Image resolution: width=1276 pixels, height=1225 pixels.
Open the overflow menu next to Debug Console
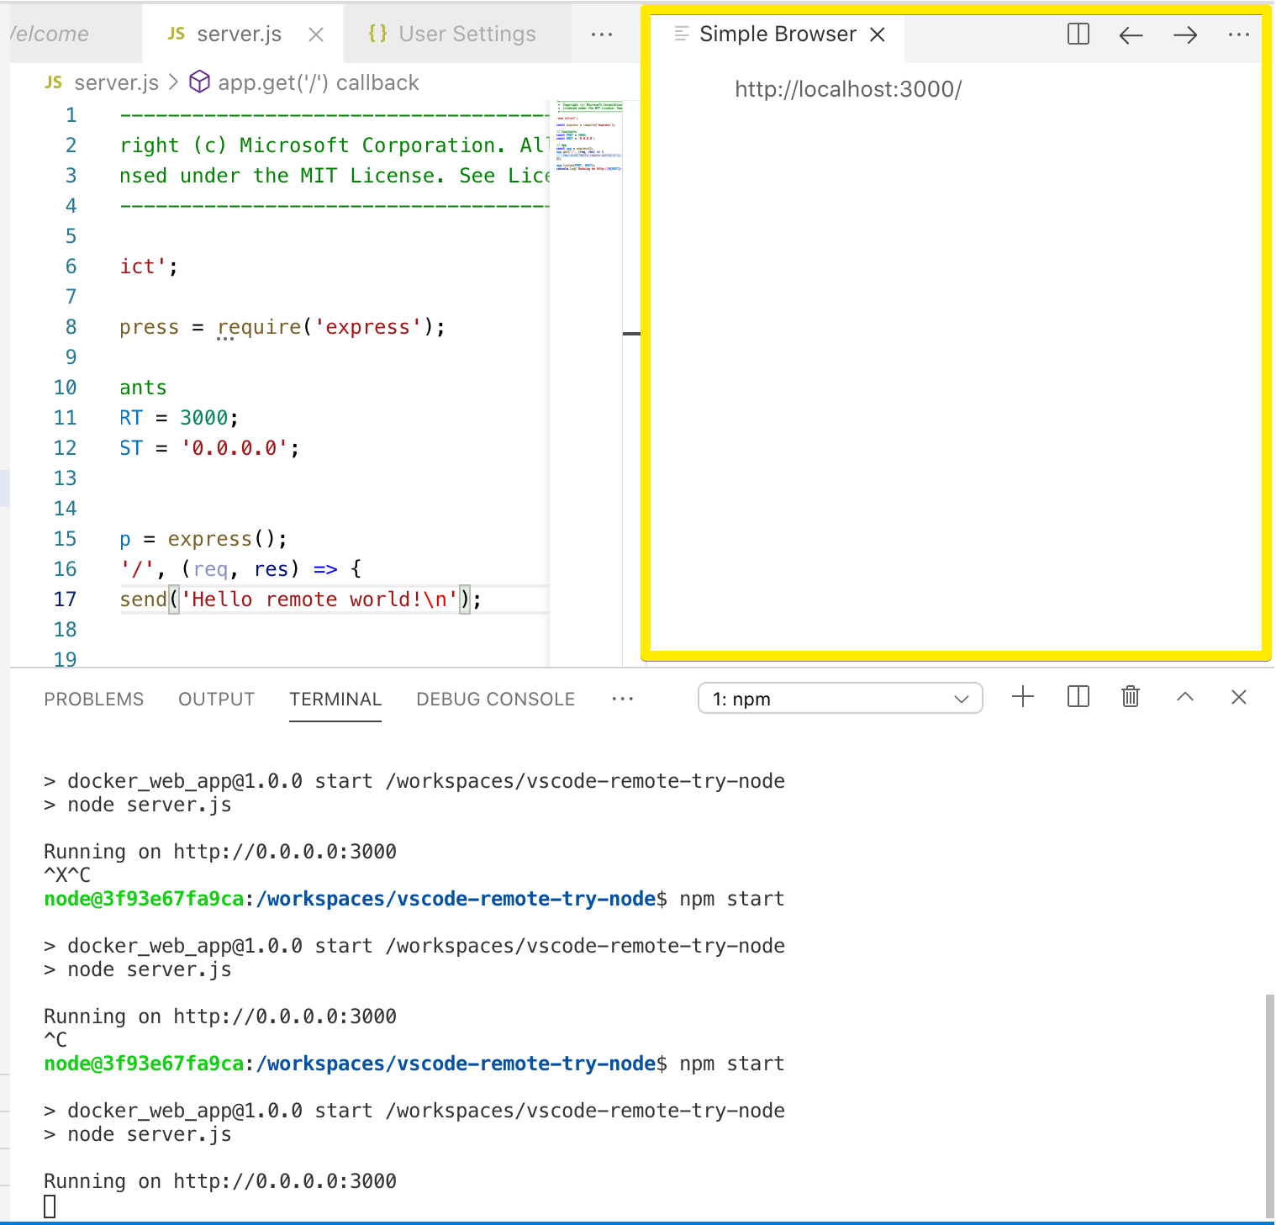click(x=622, y=699)
